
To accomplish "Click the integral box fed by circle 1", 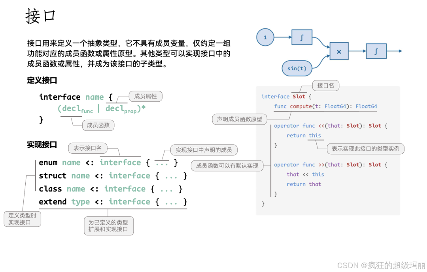I will 302,37.
